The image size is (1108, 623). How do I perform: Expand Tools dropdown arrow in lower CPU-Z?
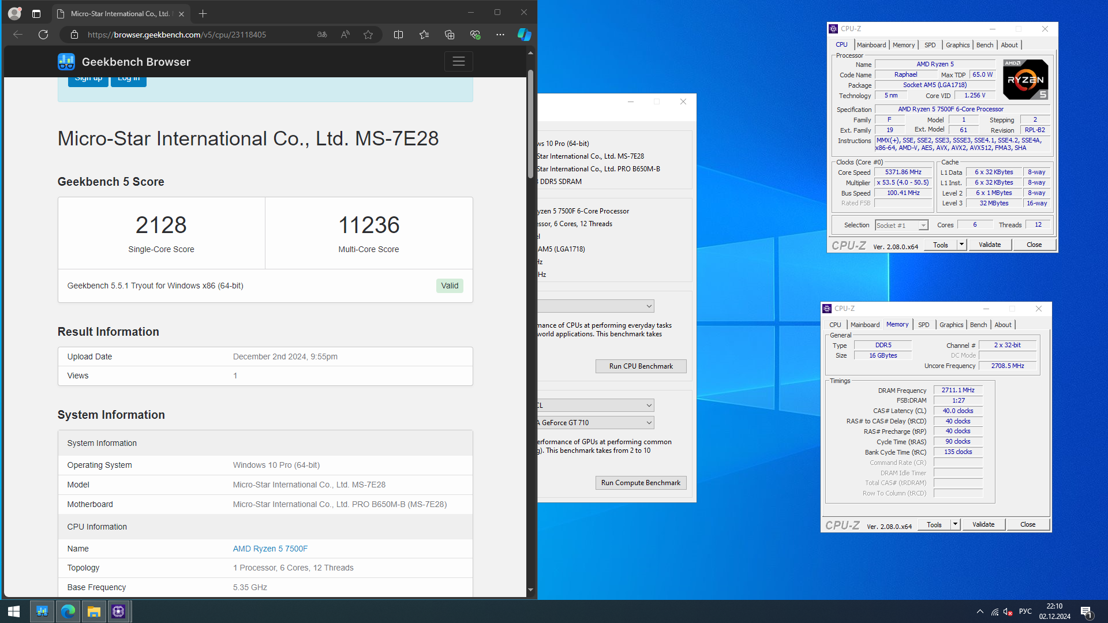click(x=955, y=525)
